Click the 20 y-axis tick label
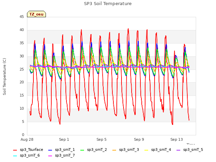This screenshot has width=216, height=162. 22,82
